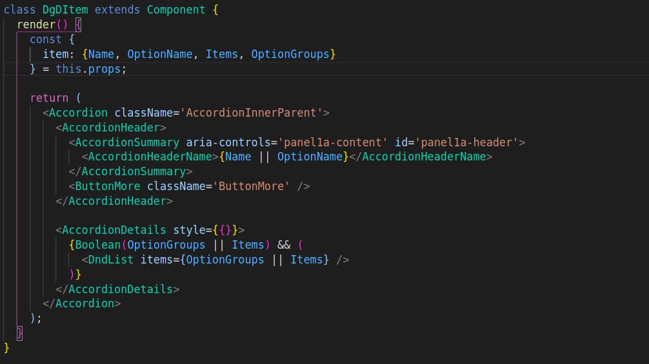Click the render method name
Viewport: 649px width, 364px height.
(x=36, y=24)
